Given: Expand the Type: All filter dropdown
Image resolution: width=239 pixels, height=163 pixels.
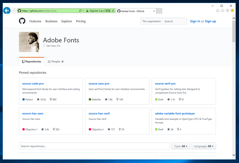Looking at the screenshot, I should 181,146.
